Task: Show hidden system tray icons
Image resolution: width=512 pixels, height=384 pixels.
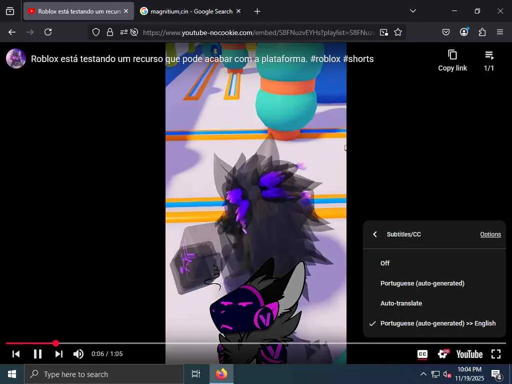Action: tap(423, 374)
